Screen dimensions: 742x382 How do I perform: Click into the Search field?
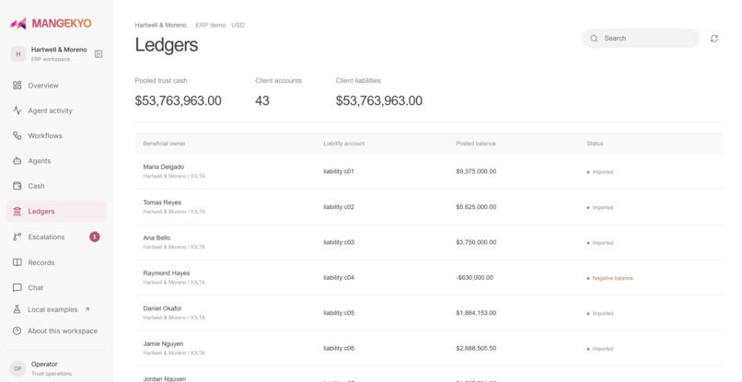(x=641, y=39)
